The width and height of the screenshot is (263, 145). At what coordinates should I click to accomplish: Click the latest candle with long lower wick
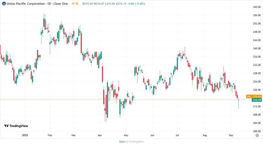pyautogui.click(x=238, y=104)
